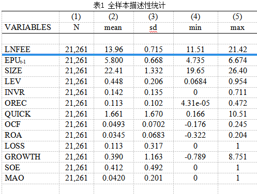Click the OCF sd value 0.0702

(x=154, y=124)
